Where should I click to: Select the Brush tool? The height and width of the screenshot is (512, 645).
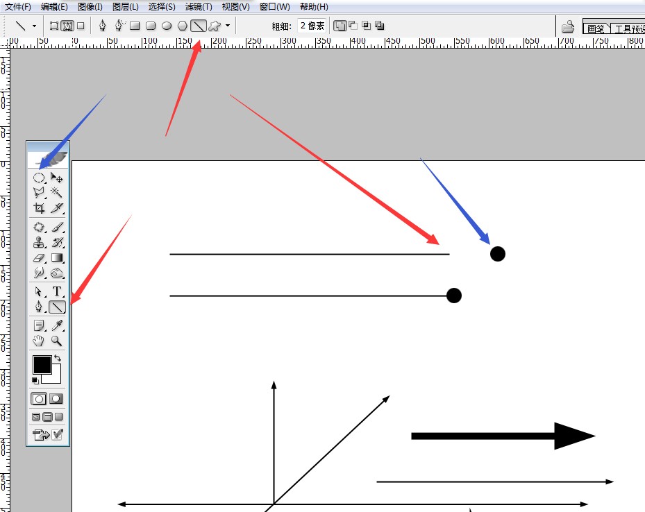57,228
